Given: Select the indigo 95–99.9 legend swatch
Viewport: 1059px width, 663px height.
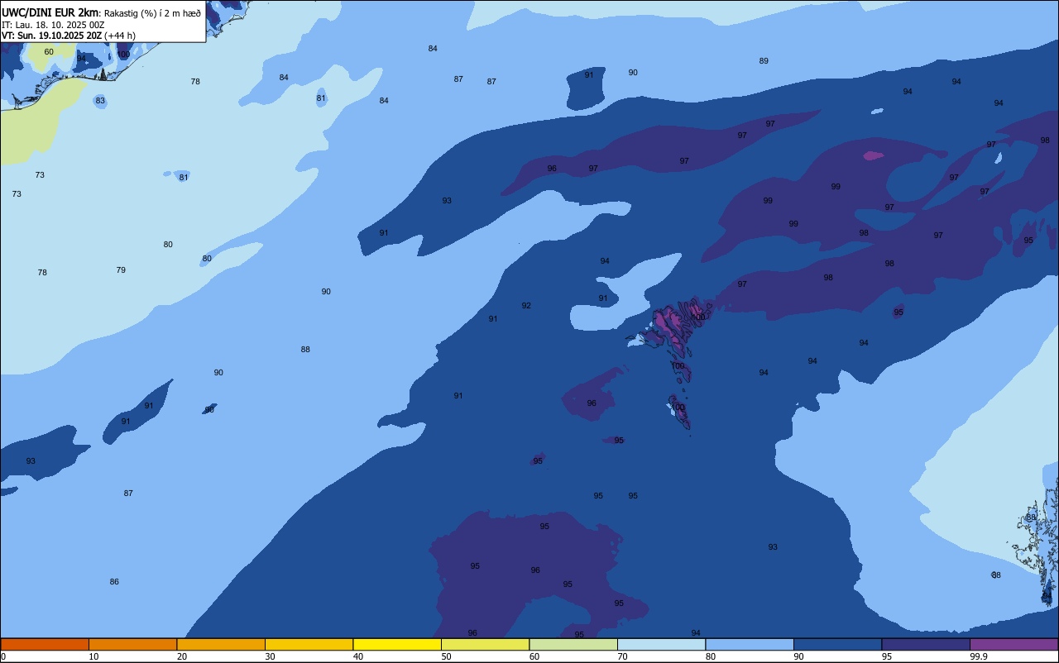Looking at the screenshot, I should pyautogui.click(x=926, y=644).
